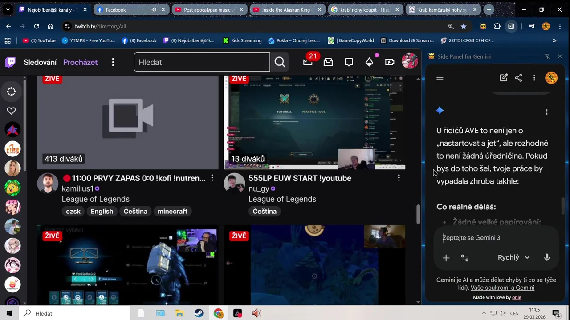Image resolution: width=570 pixels, height=320 pixels.
Task: Start new chat in Gemini panel
Action: click(504, 78)
